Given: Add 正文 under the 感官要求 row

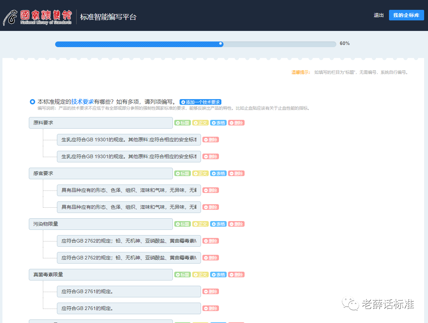Looking at the screenshot, I should 200,174.
